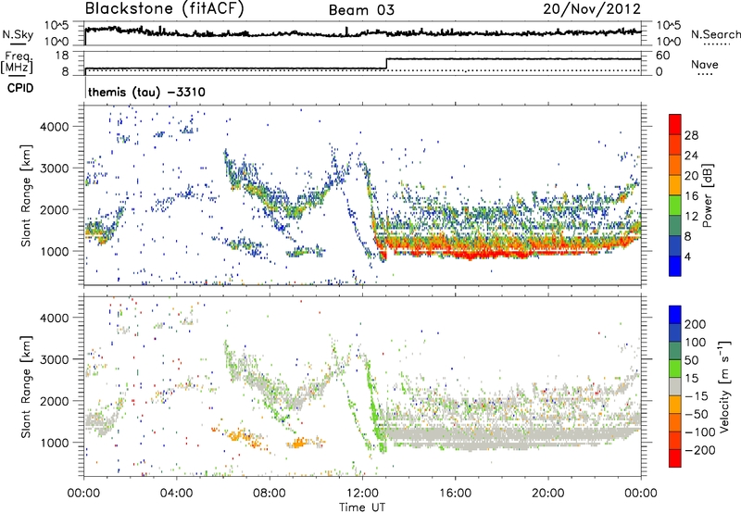Click the 'Power [dB]' color bar title

(707, 195)
